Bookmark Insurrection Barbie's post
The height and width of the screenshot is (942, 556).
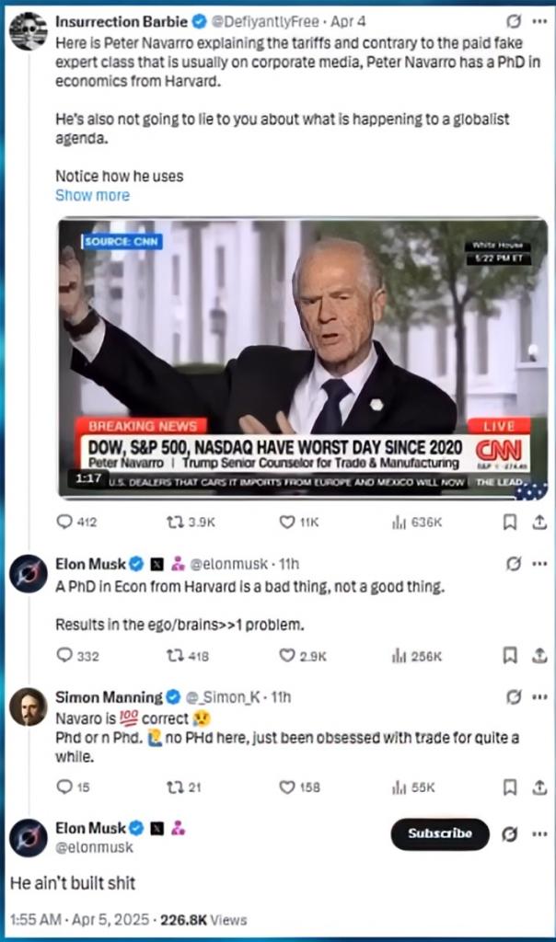point(509,522)
